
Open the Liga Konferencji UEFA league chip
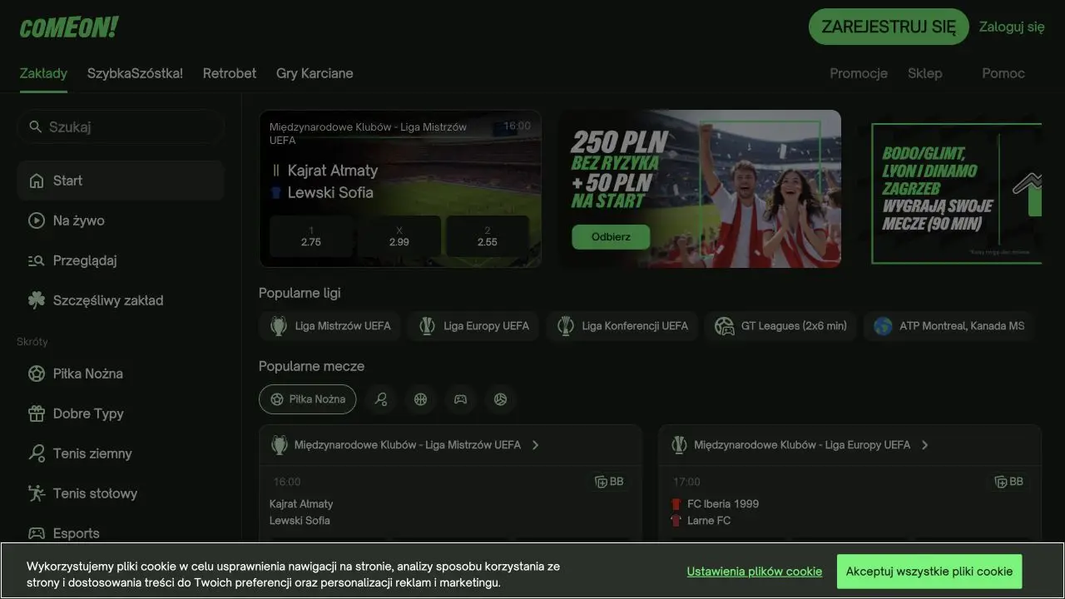623,326
